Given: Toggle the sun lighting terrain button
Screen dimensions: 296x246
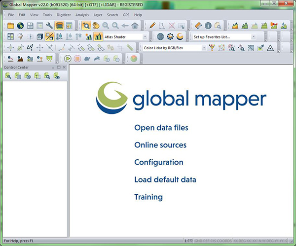Looking at the screenshot, I should coord(88,36).
